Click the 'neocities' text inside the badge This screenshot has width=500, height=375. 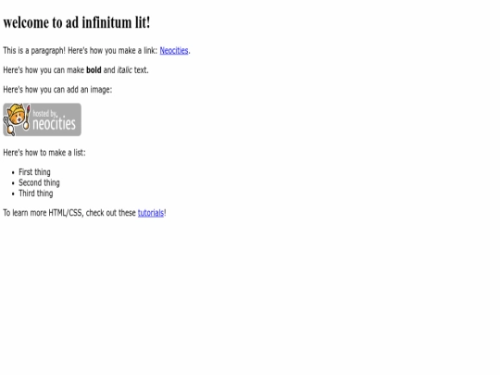[x=55, y=123]
